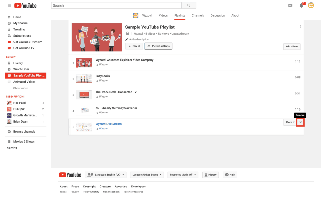Viewport: 321px width, 200px height.
Task: Expand Show more in Library section
Action: click(x=20, y=88)
